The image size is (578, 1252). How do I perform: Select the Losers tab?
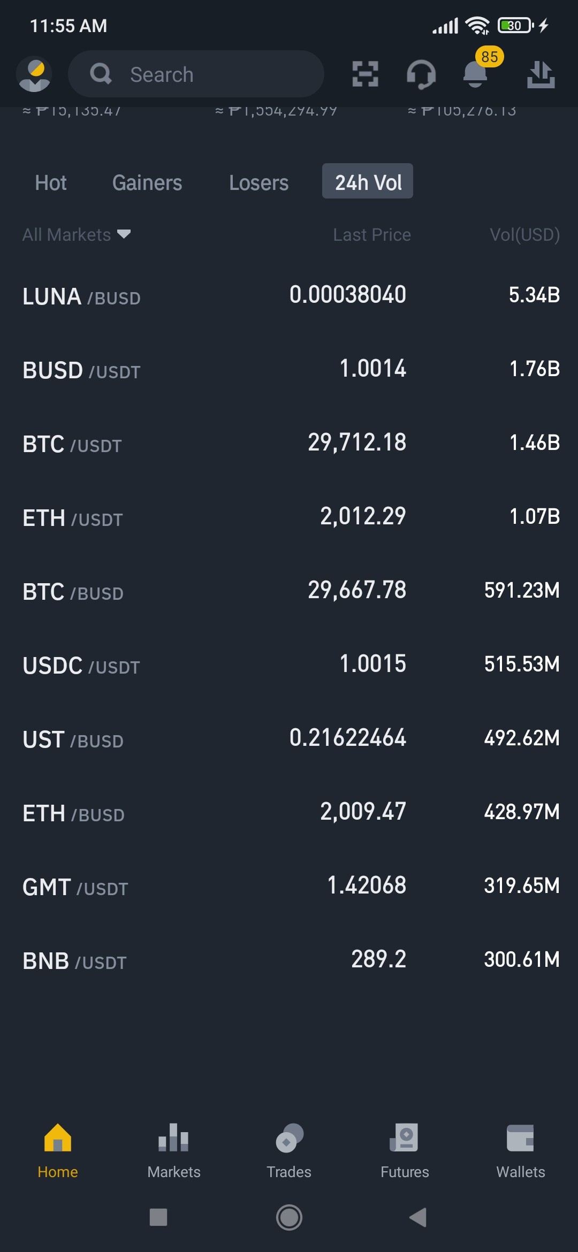click(x=259, y=182)
